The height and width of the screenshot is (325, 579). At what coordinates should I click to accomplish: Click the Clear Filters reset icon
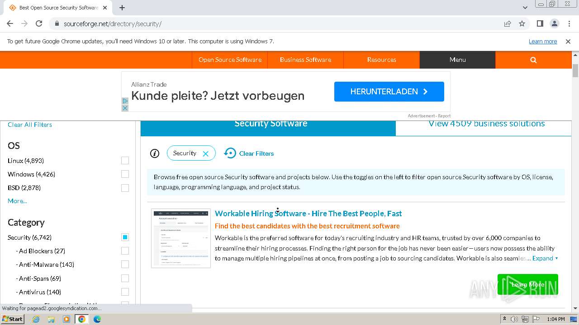[230, 153]
